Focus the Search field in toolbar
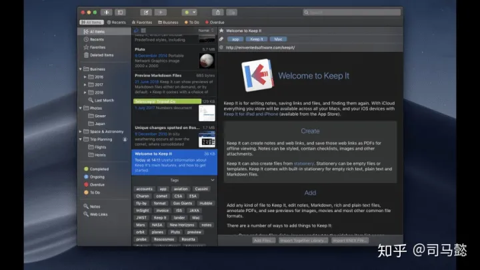Screen dimensions: 480x270 click(x=352, y=13)
